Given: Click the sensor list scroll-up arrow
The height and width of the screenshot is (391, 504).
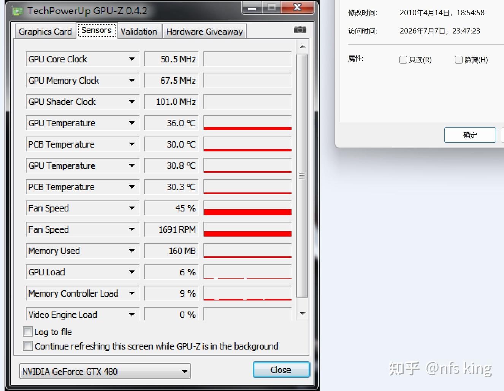Looking at the screenshot, I should pyautogui.click(x=303, y=46).
